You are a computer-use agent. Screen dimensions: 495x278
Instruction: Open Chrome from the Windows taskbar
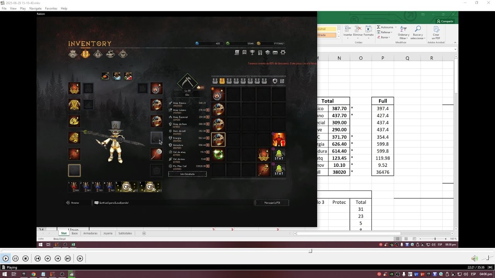[33, 274]
